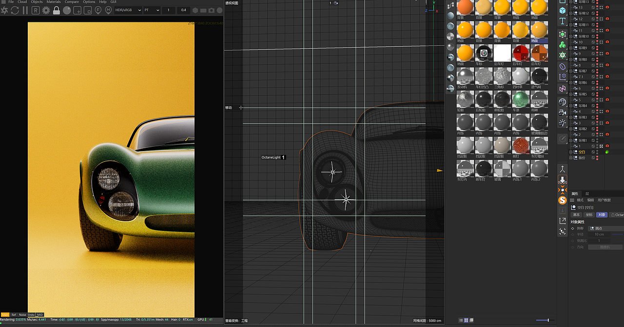Screen dimensions: 624x327
Task: Select the 车标 material thumbnail
Action: 484,53
